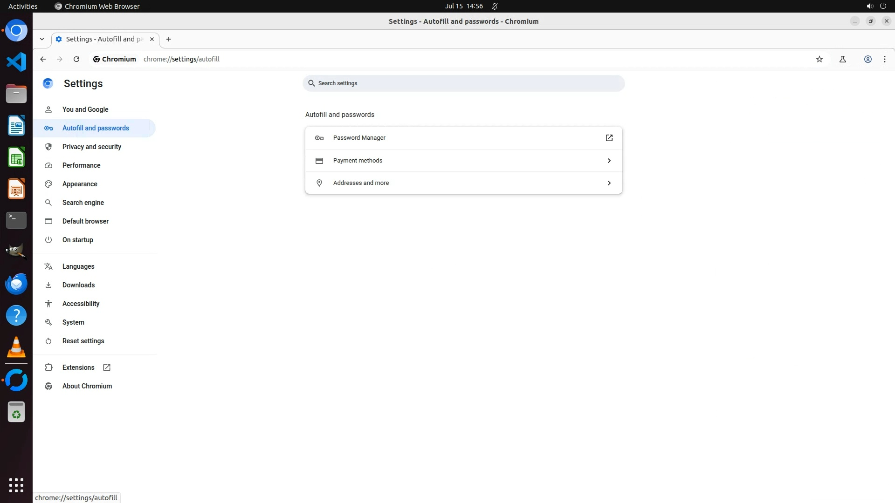Screen dimensions: 895x503
Task: Go to Downloads settings
Action: coord(78,285)
